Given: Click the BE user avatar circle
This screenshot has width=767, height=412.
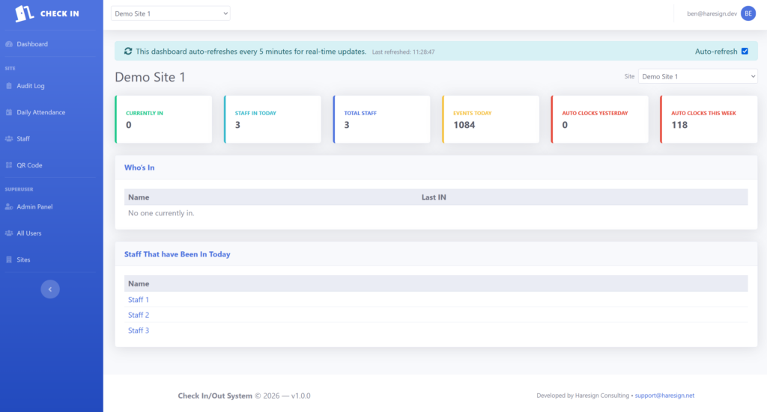Looking at the screenshot, I should click(748, 13).
